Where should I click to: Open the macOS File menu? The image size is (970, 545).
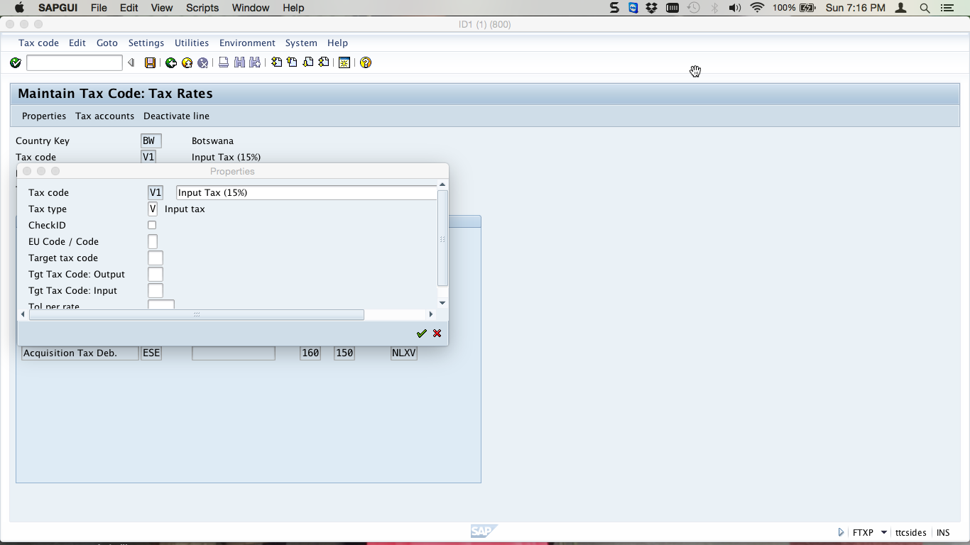point(99,8)
